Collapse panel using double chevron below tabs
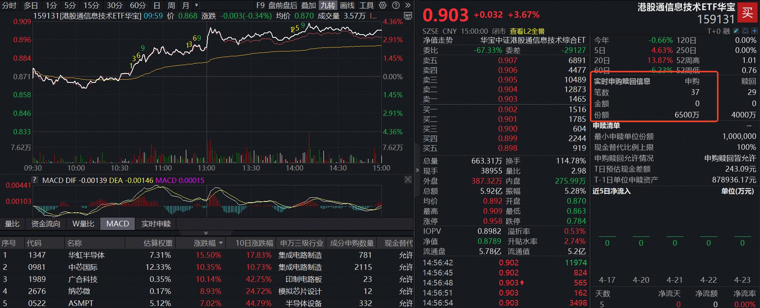Viewport: 760px width, 308px height. [x=206, y=233]
